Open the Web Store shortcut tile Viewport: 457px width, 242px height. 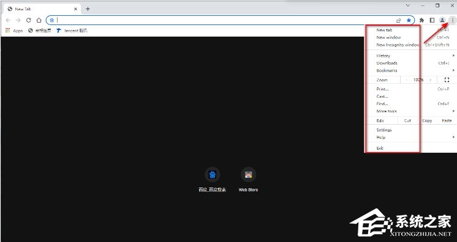point(248,180)
